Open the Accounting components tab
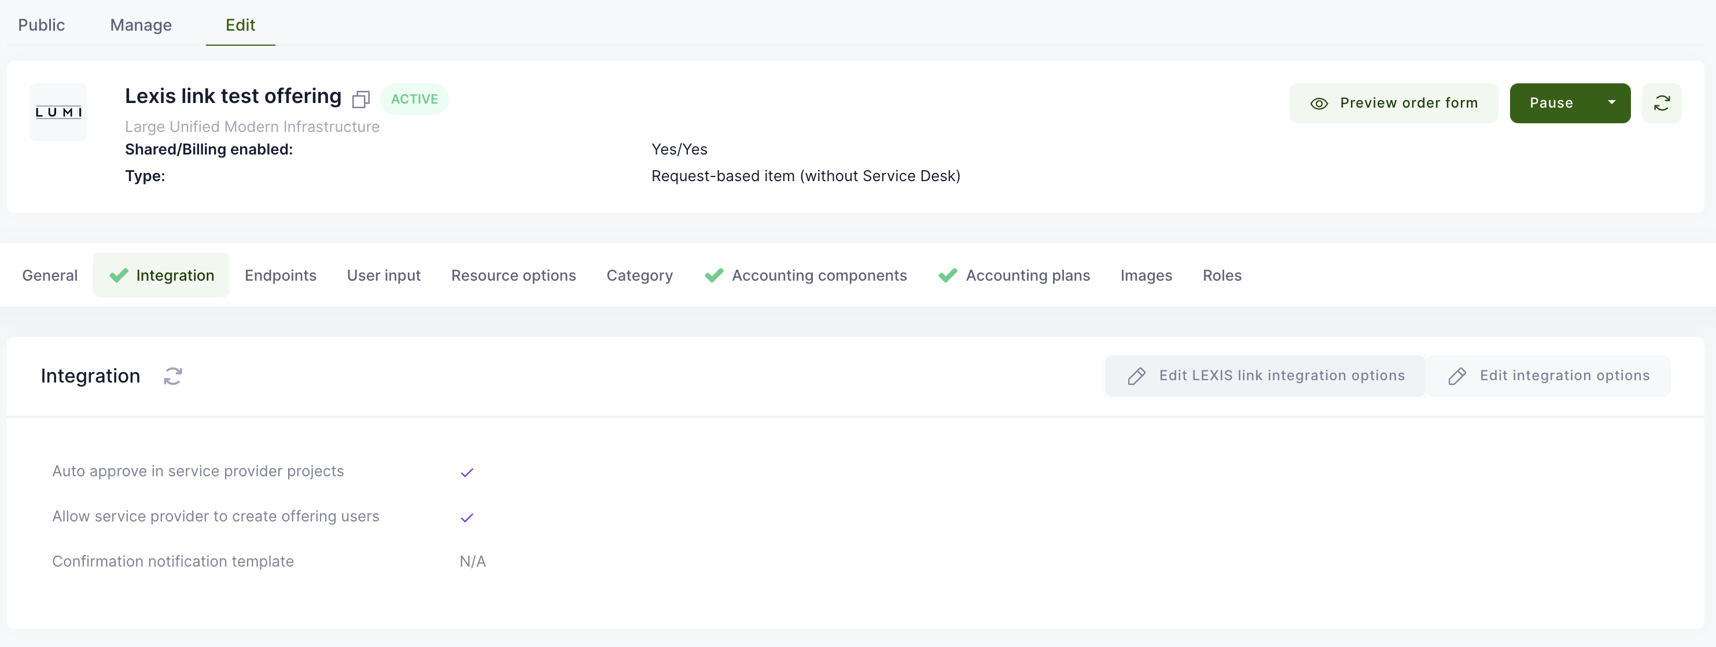The image size is (1716, 647). (x=819, y=275)
